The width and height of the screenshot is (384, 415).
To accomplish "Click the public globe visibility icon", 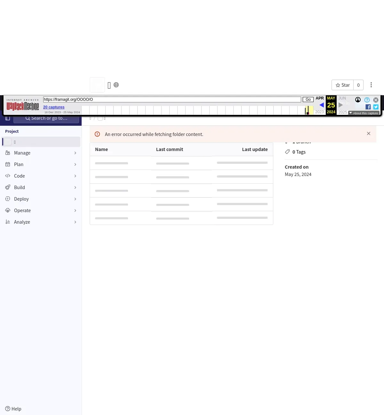I will [116, 85].
